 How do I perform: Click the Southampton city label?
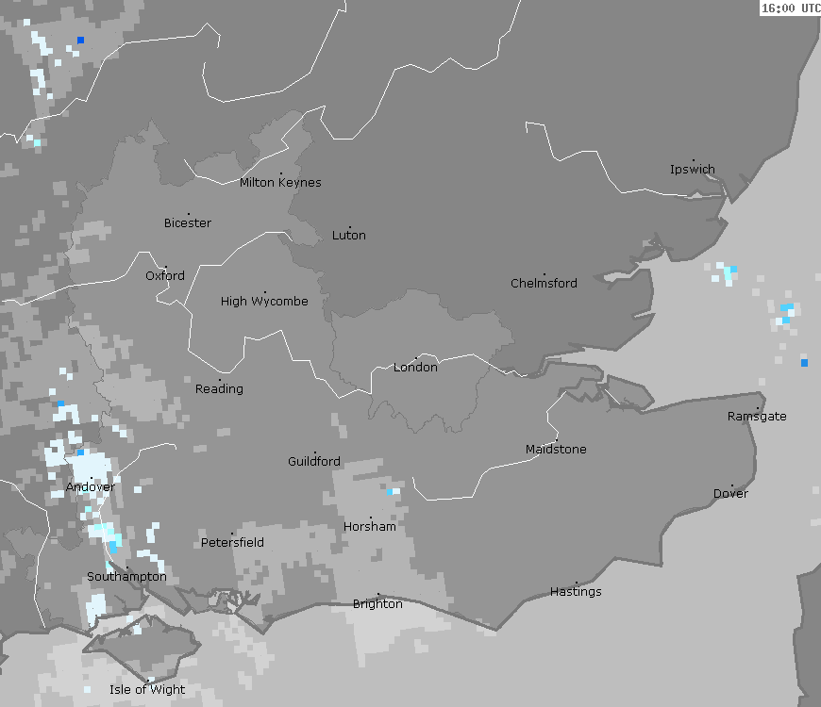tap(126, 576)
